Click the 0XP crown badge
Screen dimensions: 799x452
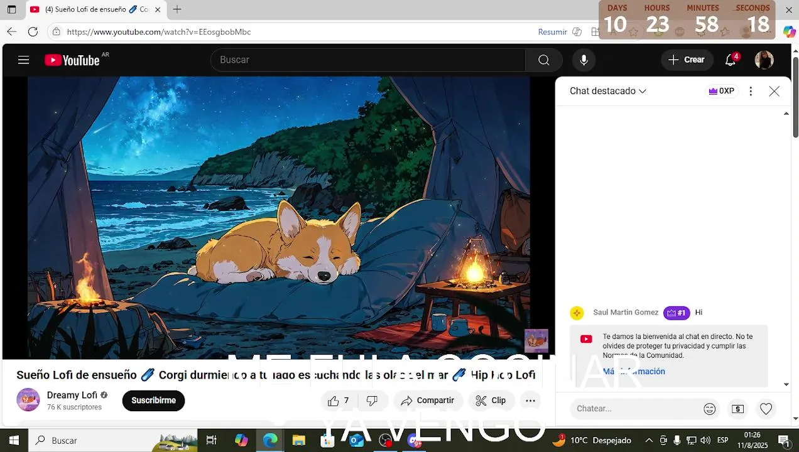(721, 91)
